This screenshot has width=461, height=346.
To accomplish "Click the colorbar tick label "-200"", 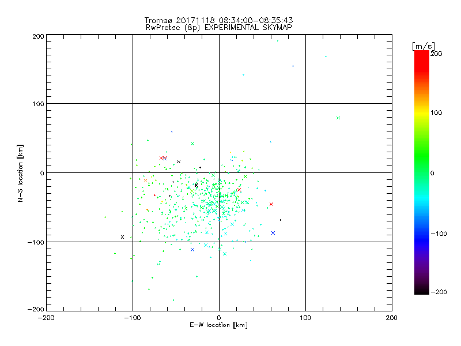I will (439, 292).
